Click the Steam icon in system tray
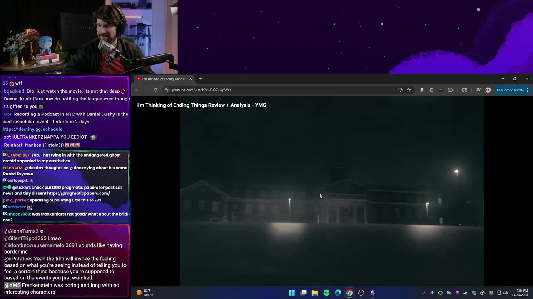The width and height of the screenshot is (533, 299). [466, 293]
